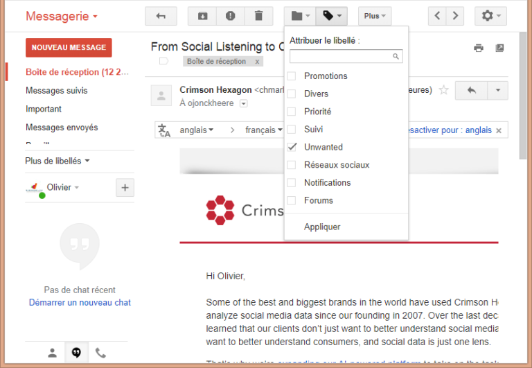Screen dimensions: 532x368
Task: Open Messages suivis folder
Action: click(57, 90)
